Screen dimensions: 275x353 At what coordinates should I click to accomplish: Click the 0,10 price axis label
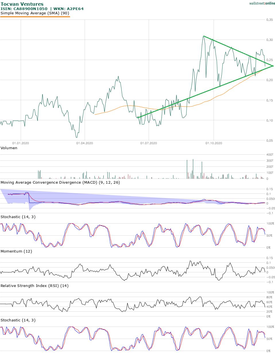click(269, 120)
